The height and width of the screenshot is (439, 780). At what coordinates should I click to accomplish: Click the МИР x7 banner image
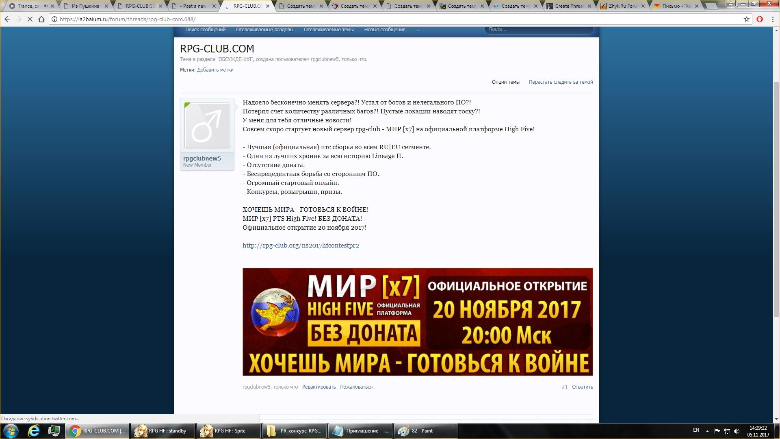[418, 322]
